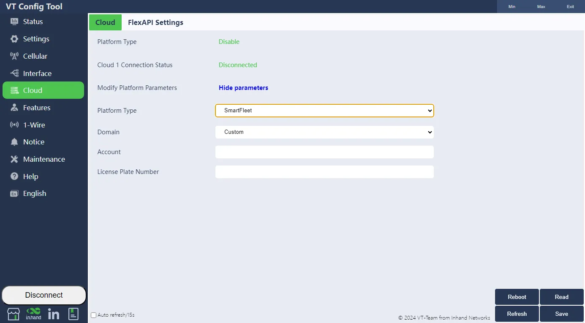Click the Interface connector icon
Screen dimensions: 585x323
click(14, 73)
